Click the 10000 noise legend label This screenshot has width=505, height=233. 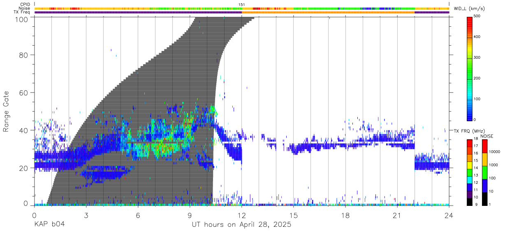[494, 152]
